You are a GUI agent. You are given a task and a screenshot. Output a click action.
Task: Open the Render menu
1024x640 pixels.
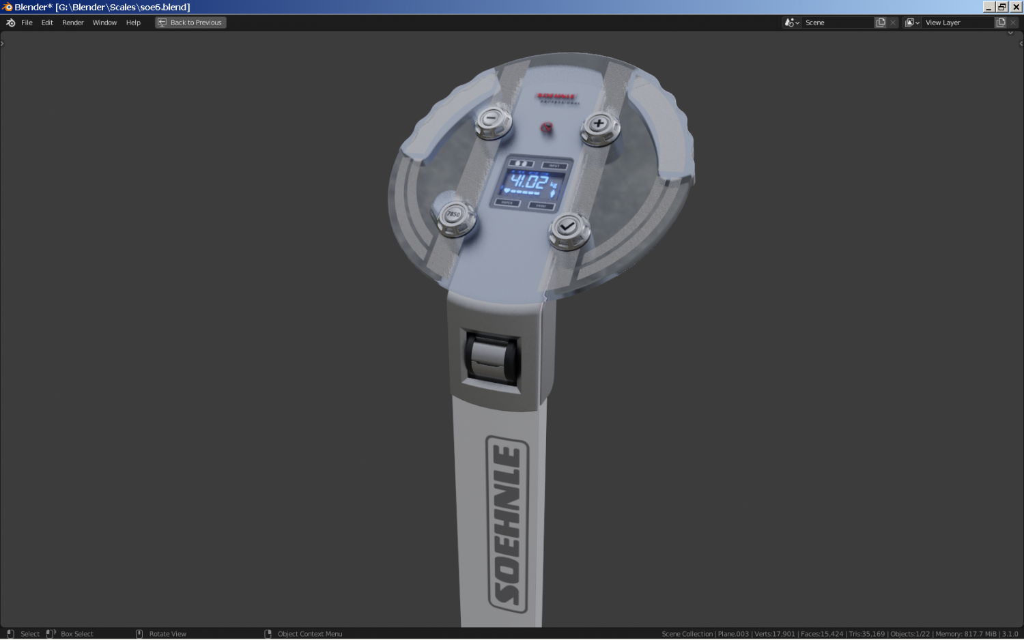click(73, 23)
